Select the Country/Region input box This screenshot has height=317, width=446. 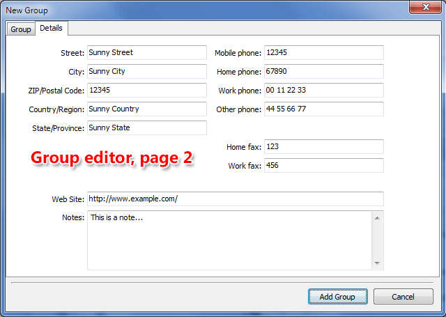coord(147,109)
